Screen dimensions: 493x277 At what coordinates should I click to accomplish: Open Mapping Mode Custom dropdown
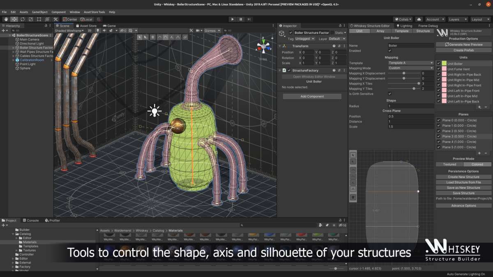click(411, 68)
